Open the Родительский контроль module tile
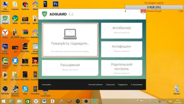184x104 pixels. (x=122, y=68)
